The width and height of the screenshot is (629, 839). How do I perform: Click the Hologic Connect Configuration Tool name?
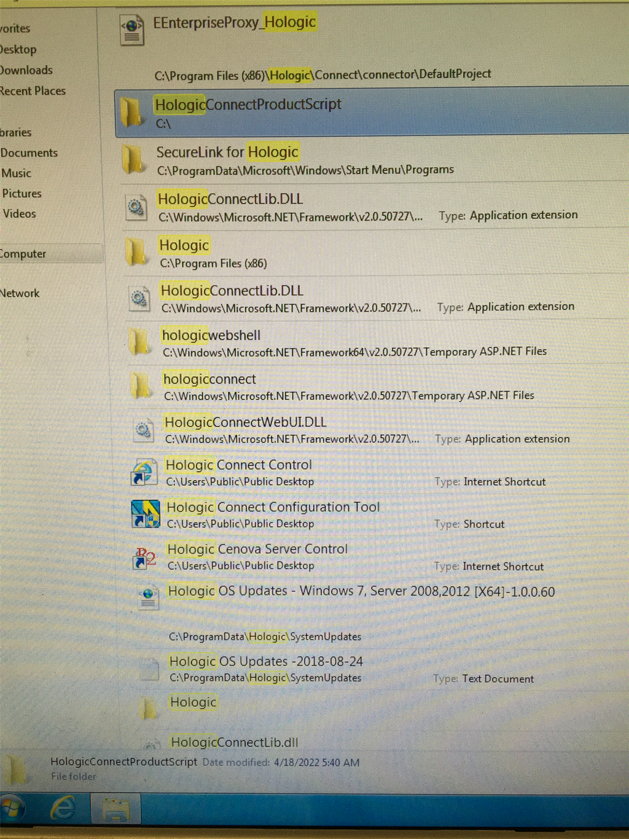[x=273, y=507]
